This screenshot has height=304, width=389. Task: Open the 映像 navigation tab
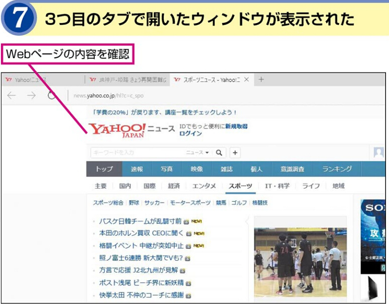(197, 169)
